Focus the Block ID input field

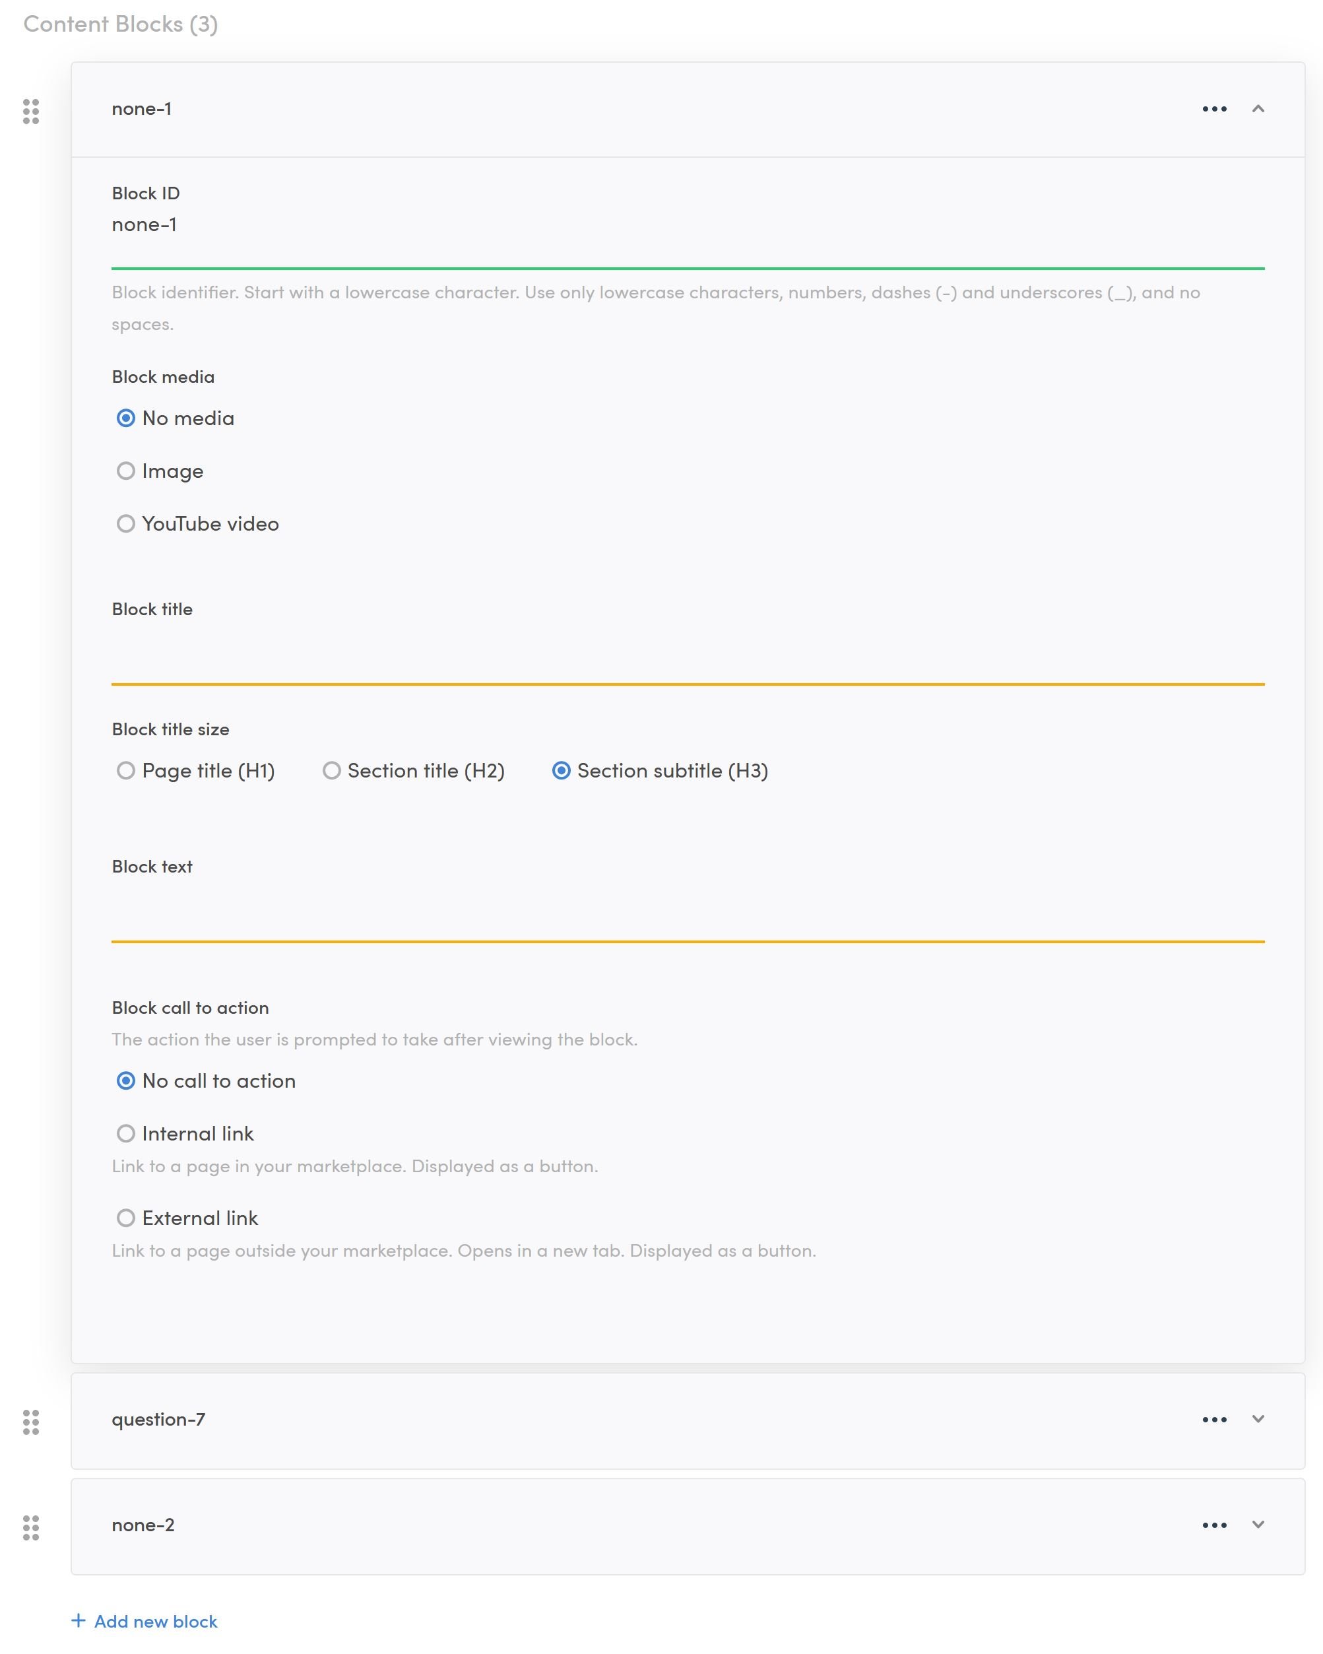point(687,226)
